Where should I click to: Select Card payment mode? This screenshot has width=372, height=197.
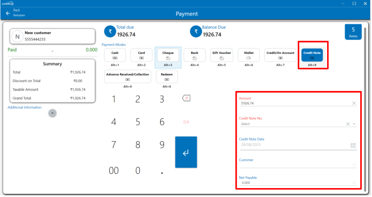pos(141,55)
